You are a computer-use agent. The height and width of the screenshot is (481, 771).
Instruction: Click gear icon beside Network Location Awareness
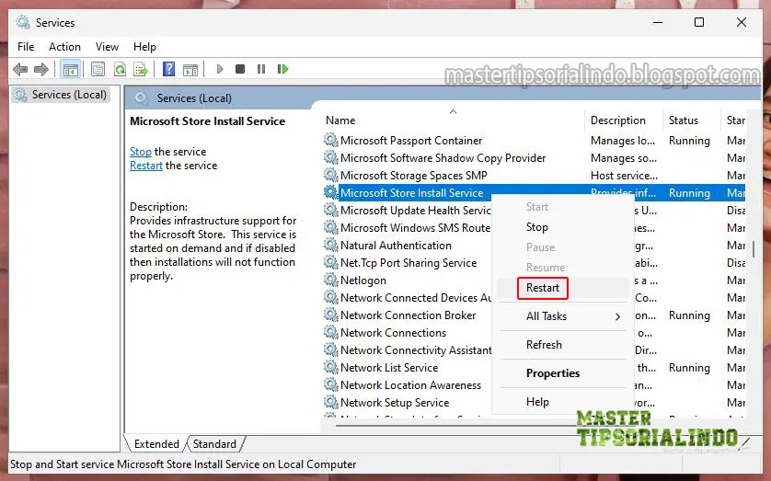pos(331,384)
